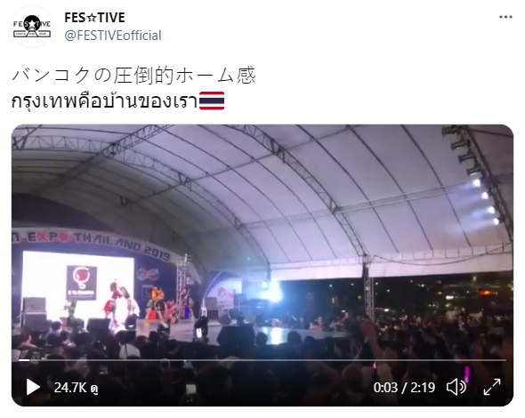
Task: Click the 0:03 / 2:19 time display
Action: (404, 388)
